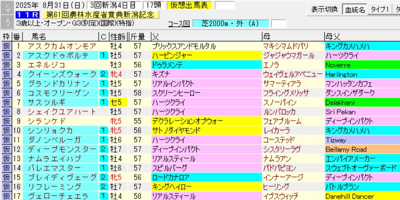This screenshot has width=400, height=200.
Task: Sort by the 母父 column header
Action: (332, 36)
